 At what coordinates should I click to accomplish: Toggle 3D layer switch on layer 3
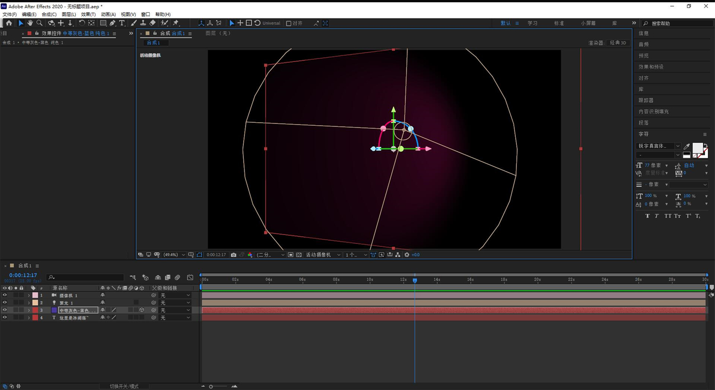tap(141, 310)
